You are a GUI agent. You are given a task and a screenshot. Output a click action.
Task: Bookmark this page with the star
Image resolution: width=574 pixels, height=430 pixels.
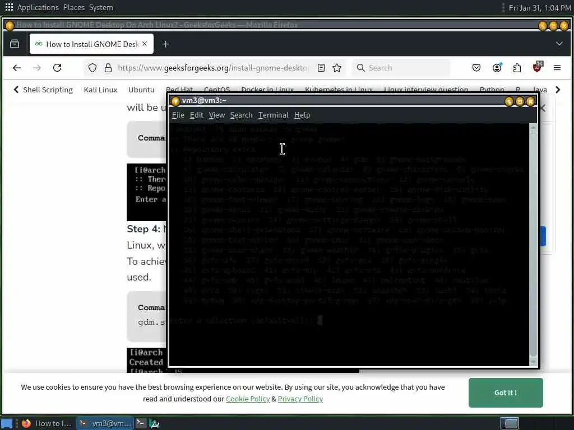[337, 68]
